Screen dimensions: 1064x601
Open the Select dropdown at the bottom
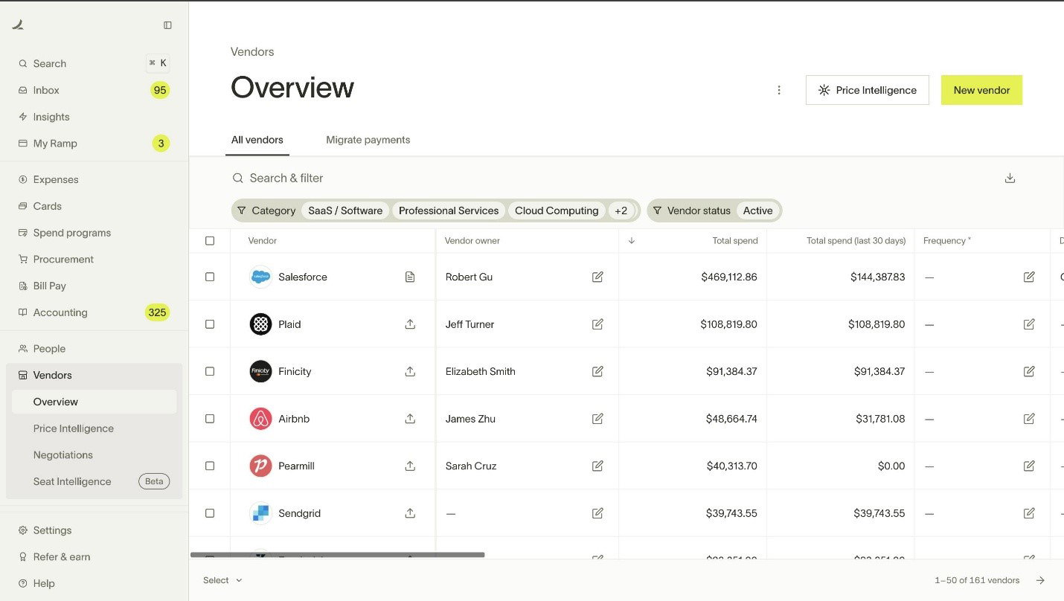tap(221, 580)
